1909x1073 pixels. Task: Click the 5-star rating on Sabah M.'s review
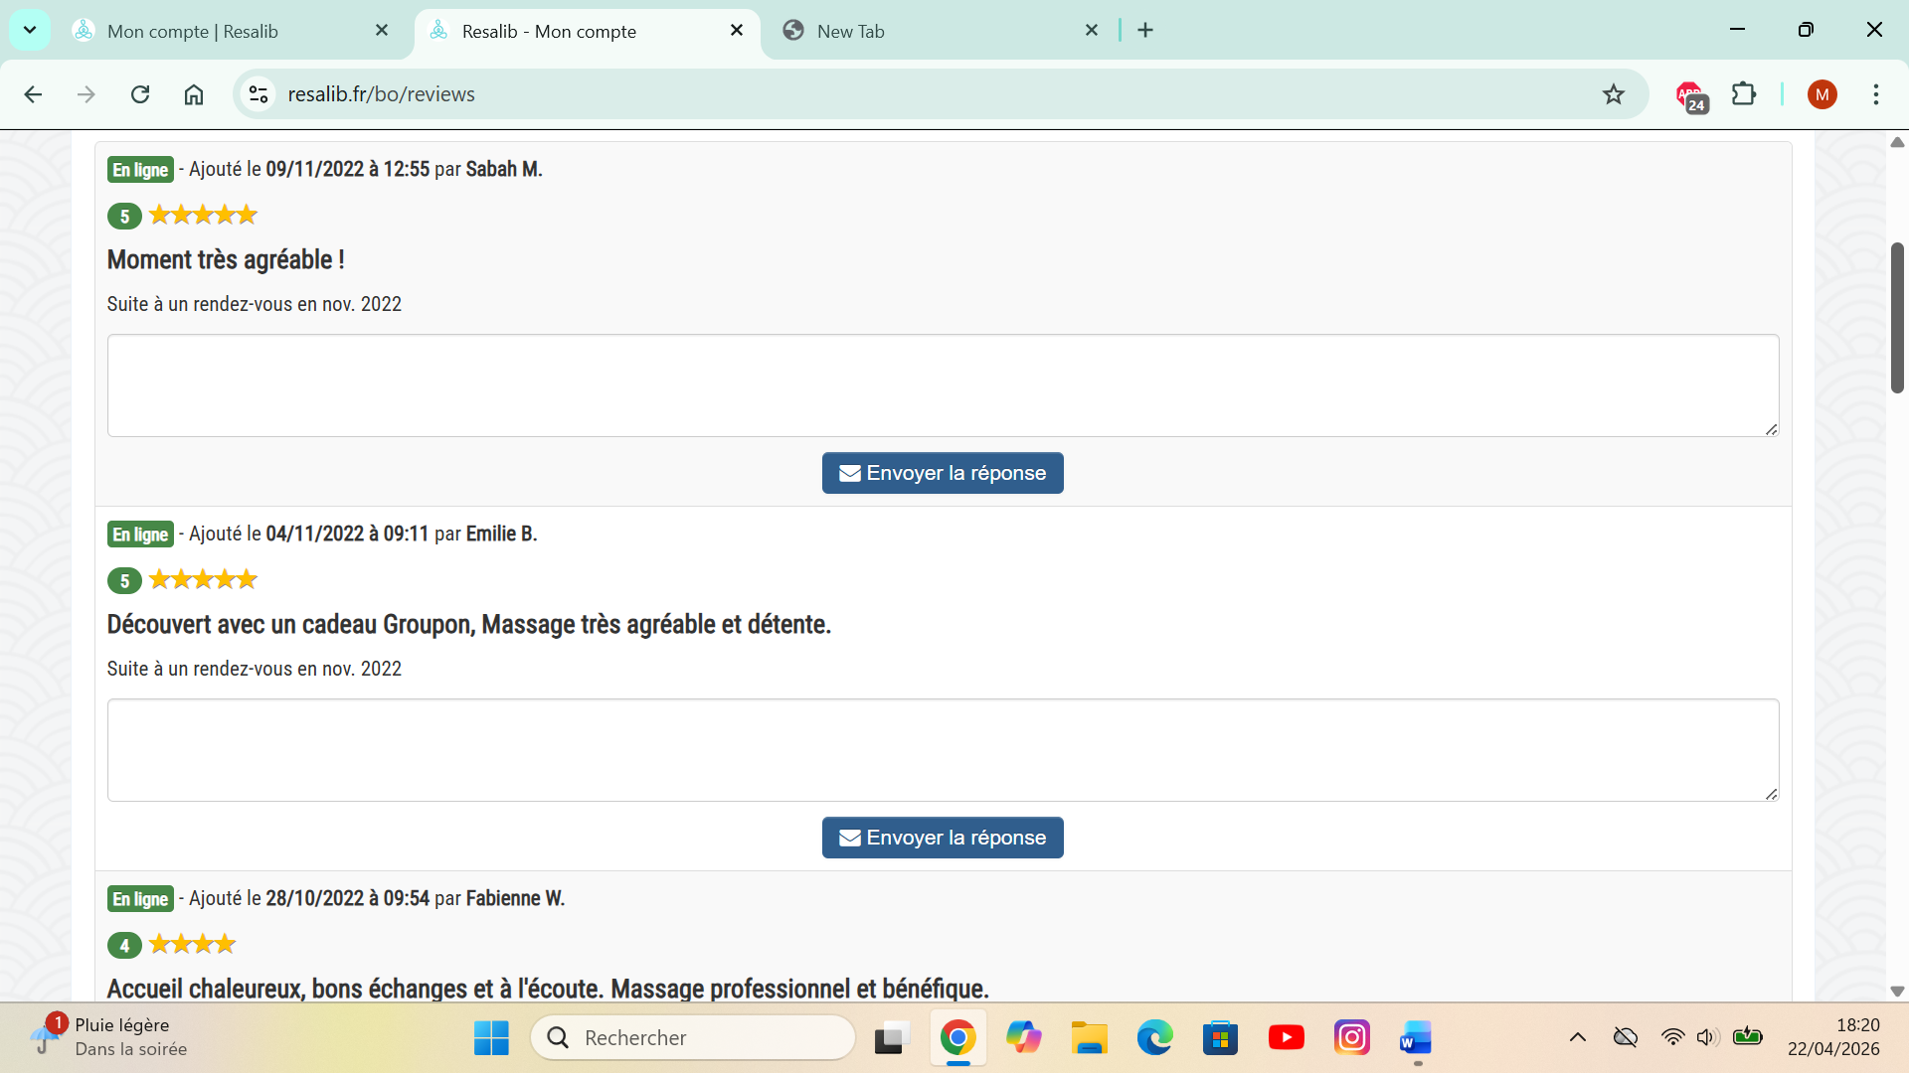(203, 215)
